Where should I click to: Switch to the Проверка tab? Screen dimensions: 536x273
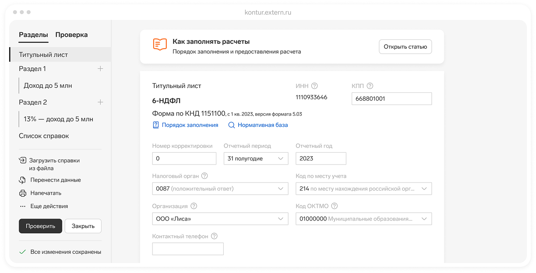click(71, 35)
